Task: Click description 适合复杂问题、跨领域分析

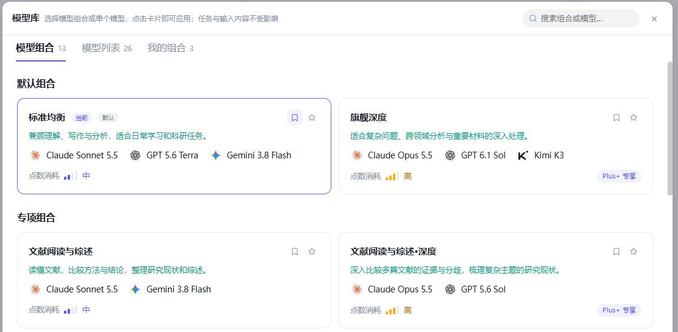Action: 440,136
